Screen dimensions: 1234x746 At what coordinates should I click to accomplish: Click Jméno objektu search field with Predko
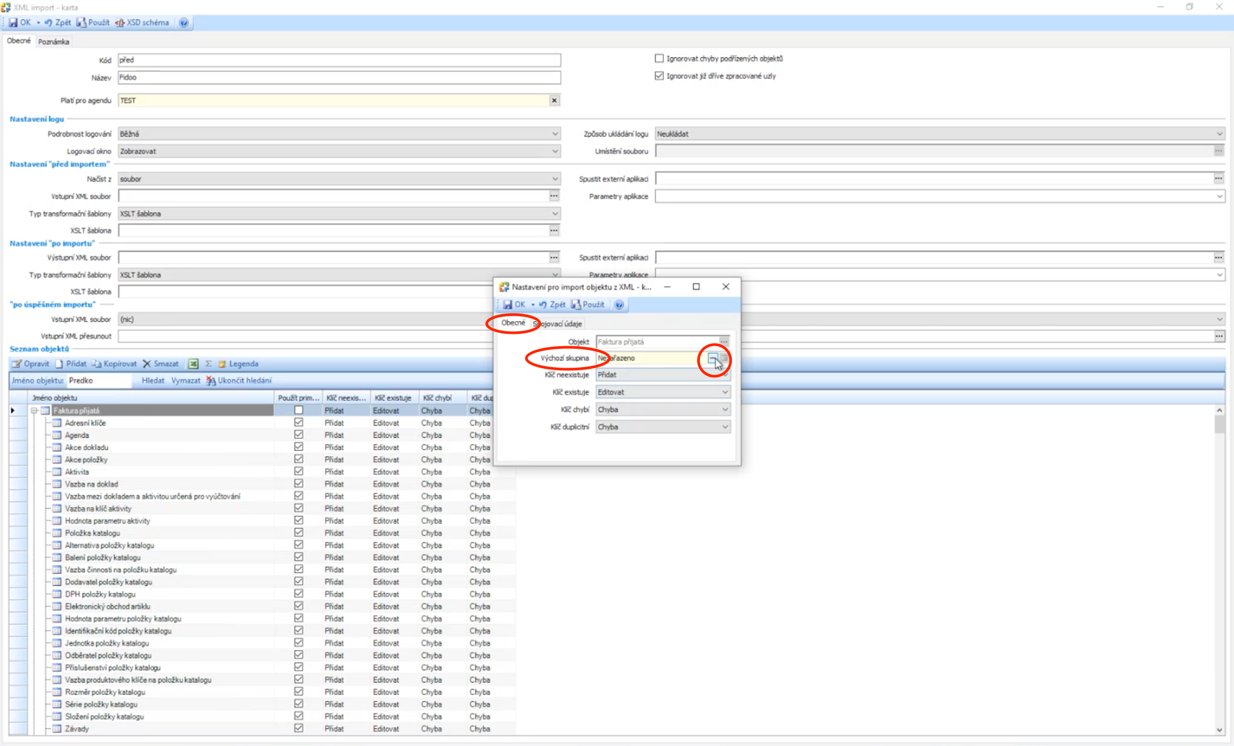tap(99, 381)
